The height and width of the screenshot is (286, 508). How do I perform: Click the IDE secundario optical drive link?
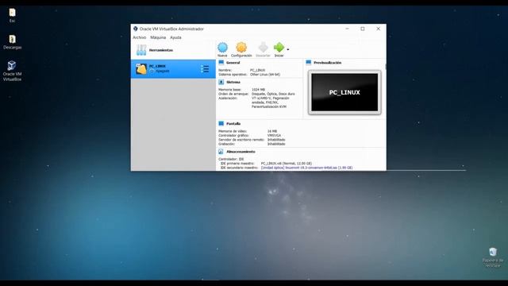[x=306, y=168]
